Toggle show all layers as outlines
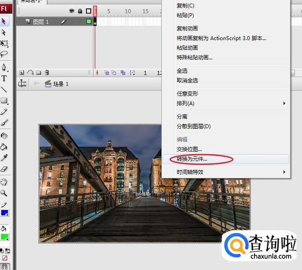302x270 pixels. coord(89,11)
